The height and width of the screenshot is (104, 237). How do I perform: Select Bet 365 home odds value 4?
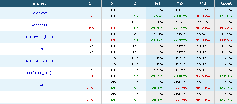[x=90, y=40]
